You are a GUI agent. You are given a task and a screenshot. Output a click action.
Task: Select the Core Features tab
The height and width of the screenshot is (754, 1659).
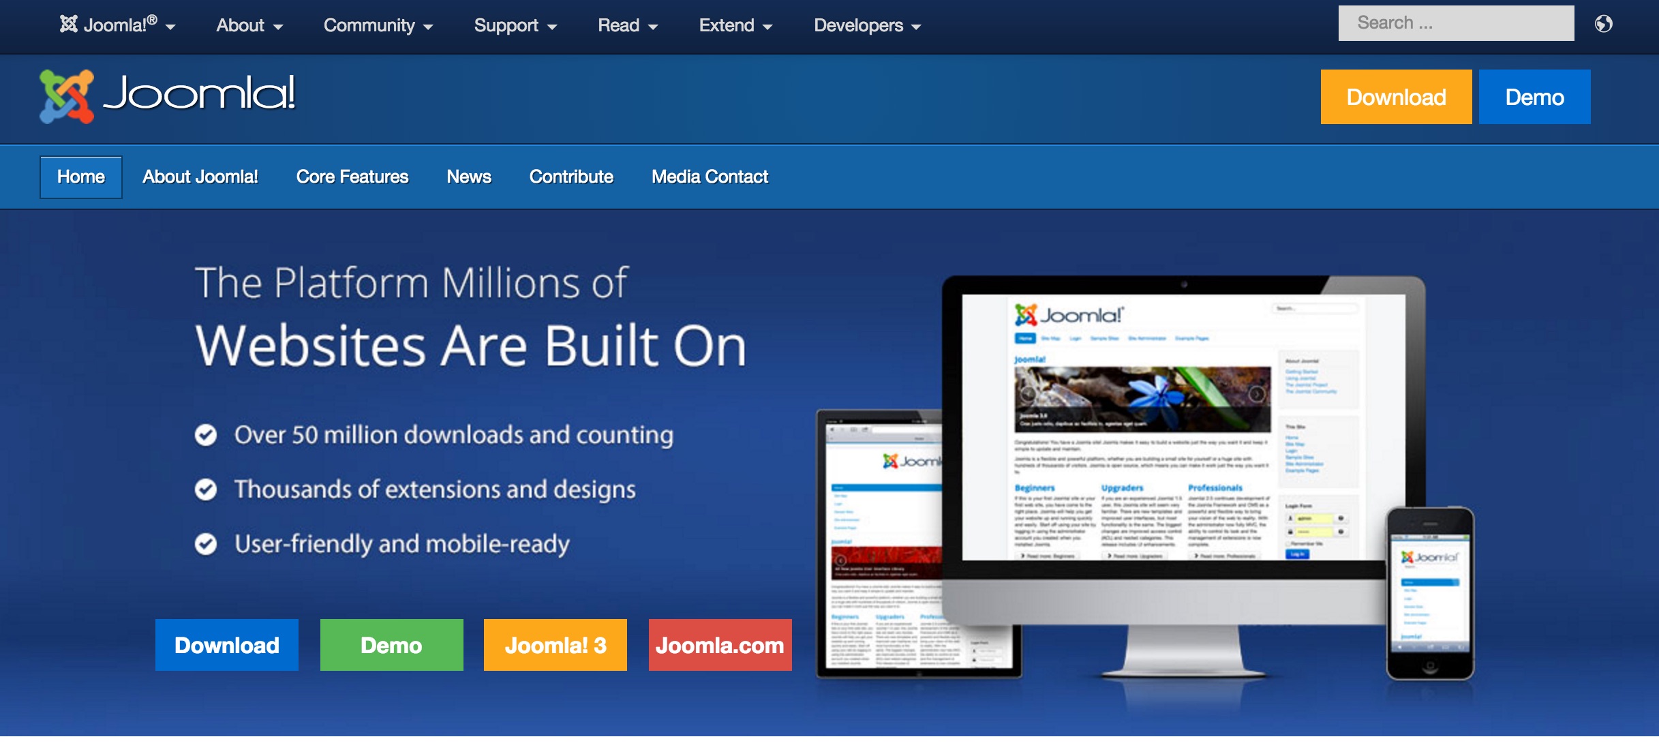[352, 177]
